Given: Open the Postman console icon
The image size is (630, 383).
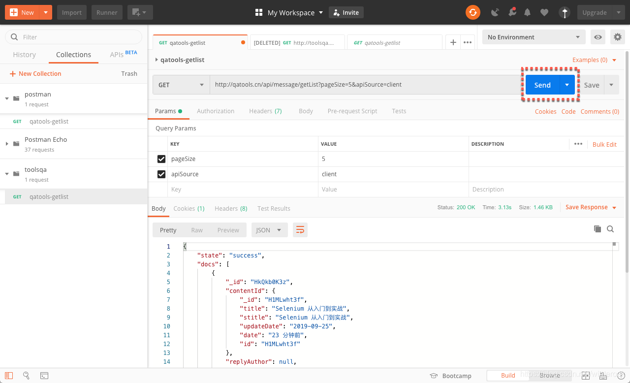Looking at the screenshot, I should click(44, 376).
